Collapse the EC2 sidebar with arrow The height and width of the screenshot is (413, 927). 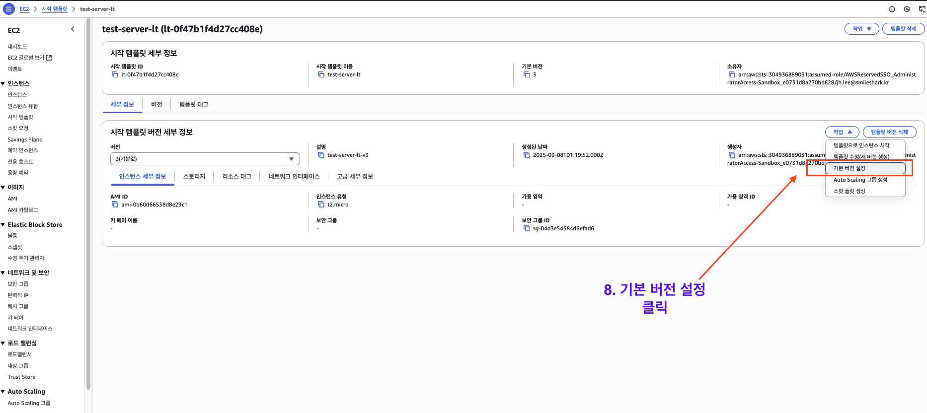coord(73,29)
